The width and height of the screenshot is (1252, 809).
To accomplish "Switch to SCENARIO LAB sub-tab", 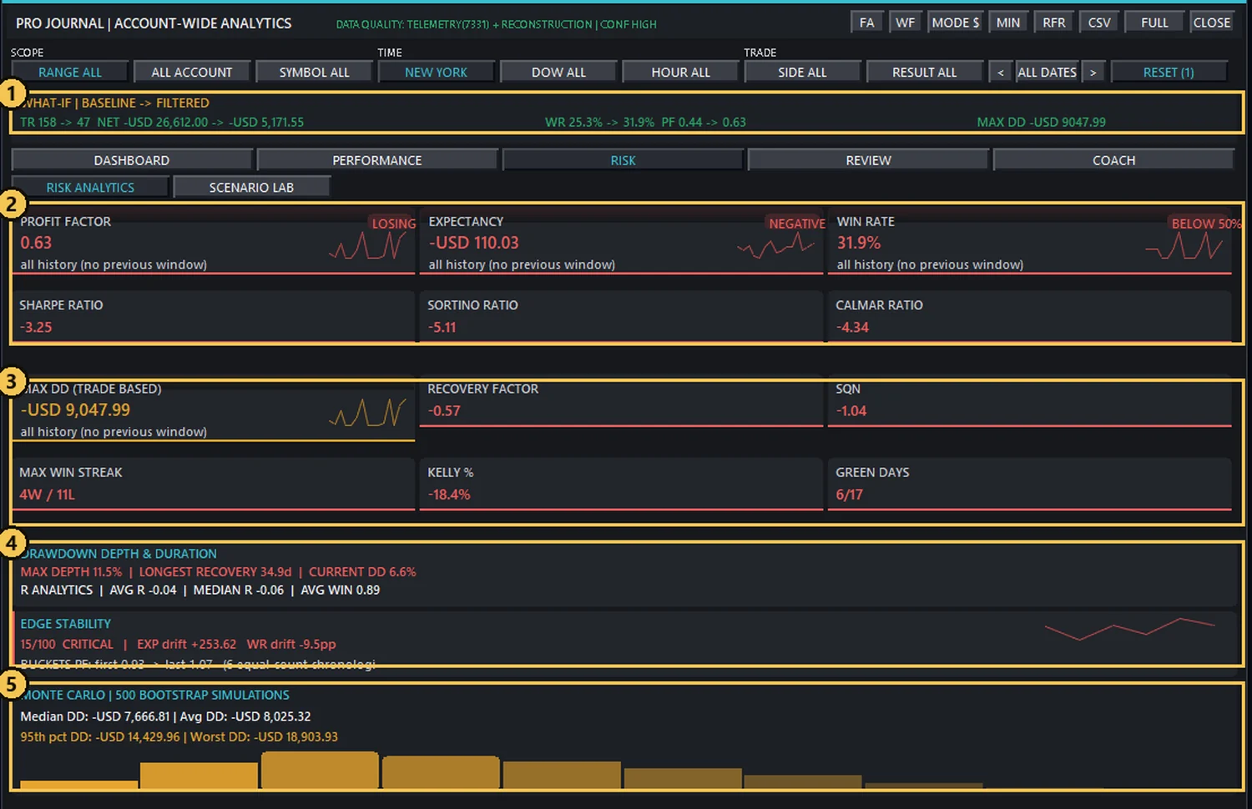I will point(251,188).
